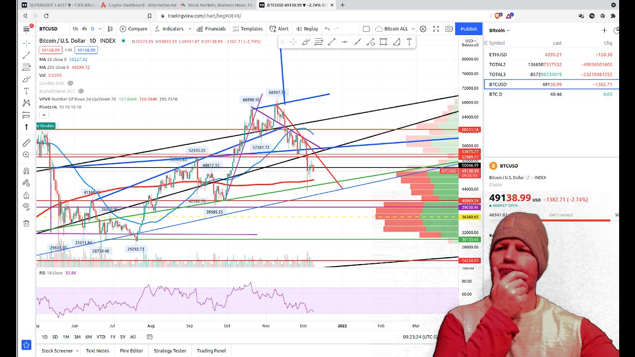
Task: Pick the horizontal ray in favorites toolbar
Action: tap(345, 42)
